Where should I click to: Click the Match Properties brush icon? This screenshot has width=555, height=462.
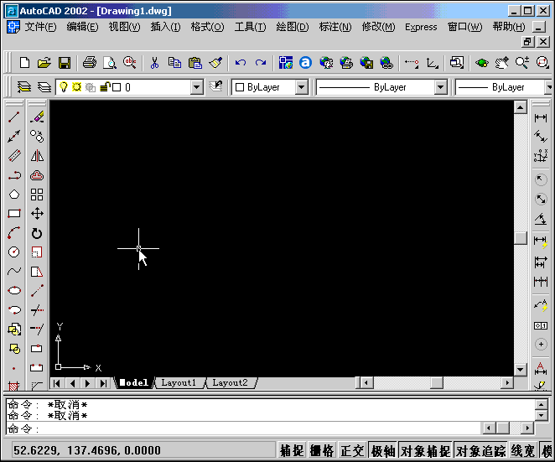[215, 63]
